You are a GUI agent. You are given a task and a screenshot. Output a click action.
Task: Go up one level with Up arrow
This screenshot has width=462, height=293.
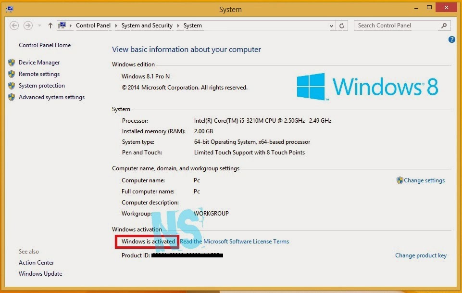[x=50, y=25]
